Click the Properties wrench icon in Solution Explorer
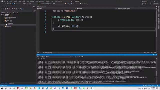Viewport: 160px width, 90px height. pos(21,9)
